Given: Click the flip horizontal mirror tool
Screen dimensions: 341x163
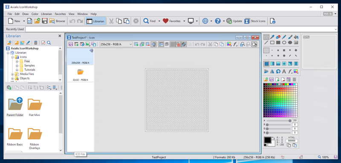Looking at the screenshot, I should tap(272, 71).
